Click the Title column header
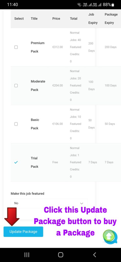 coord(34,18)
